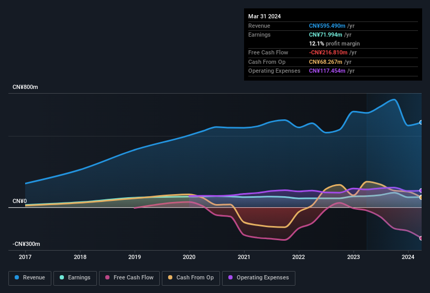Viewport: 430px width, 293px height.
Task: Click the -CN¥216.810m free cash flow value
Action: click(328, 52)
